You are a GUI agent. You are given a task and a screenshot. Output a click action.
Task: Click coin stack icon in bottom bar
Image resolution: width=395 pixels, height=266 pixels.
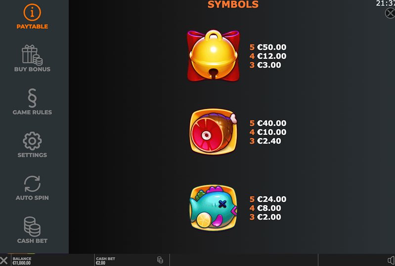pos(160,260)
